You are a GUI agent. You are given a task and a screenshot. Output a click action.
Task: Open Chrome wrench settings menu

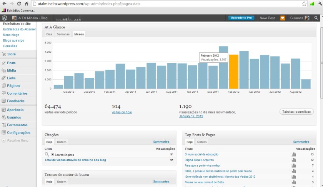pos(319,3)
